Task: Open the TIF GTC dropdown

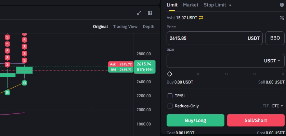Action: pyautogui.click(x=277, y=106)
